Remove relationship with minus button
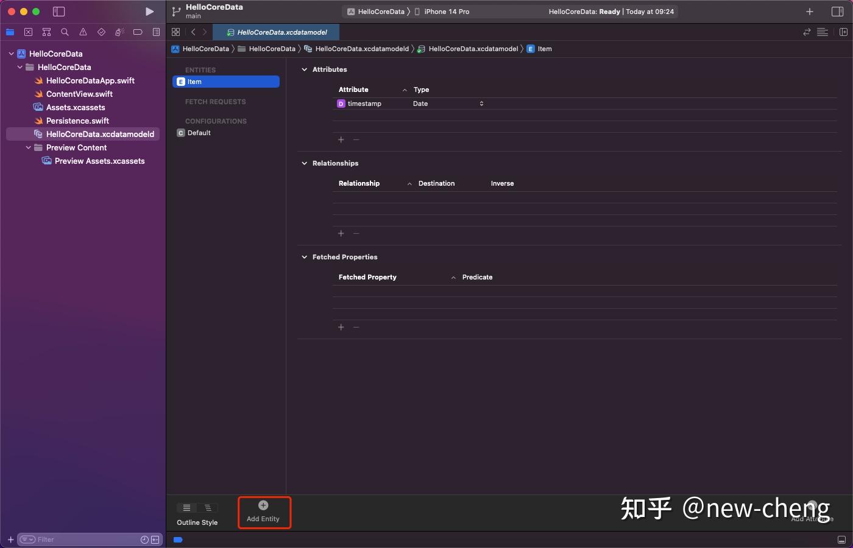This screenshot has width=853, height=548. pos(356,233)
